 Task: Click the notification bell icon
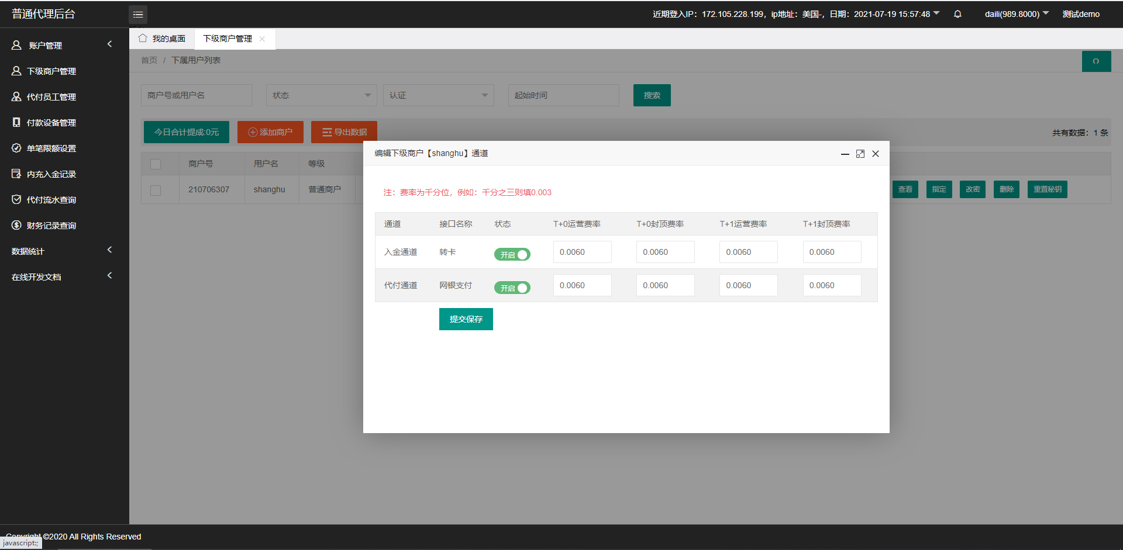click(x=957, y=14)
